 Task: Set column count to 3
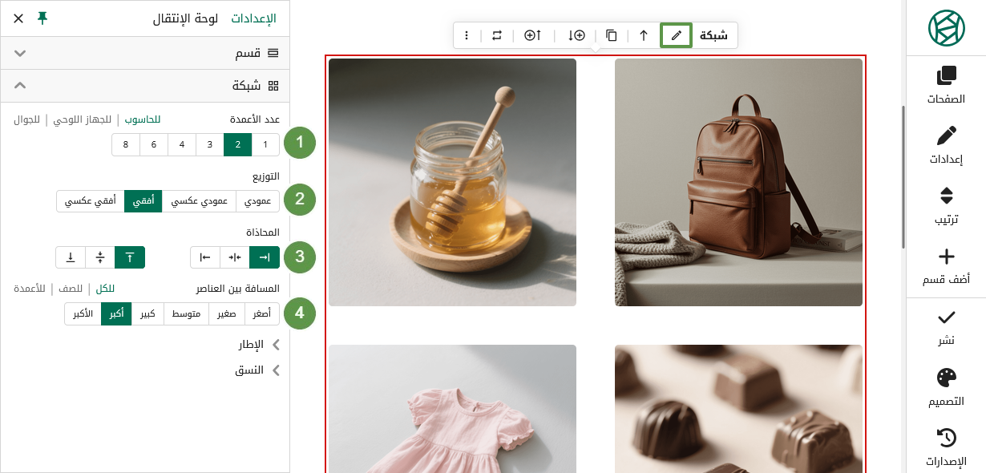(210, 144)
